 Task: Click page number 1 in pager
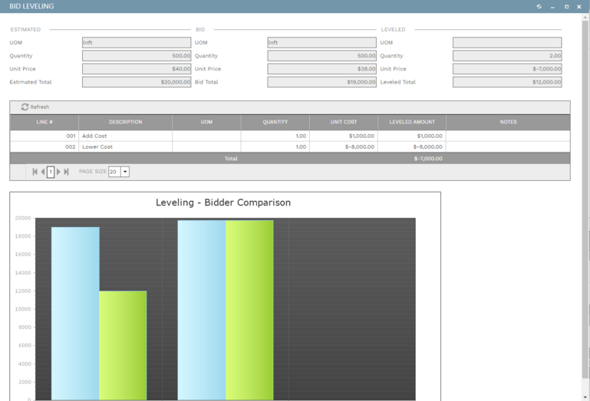pyautogui.click(x=51, y=172)
